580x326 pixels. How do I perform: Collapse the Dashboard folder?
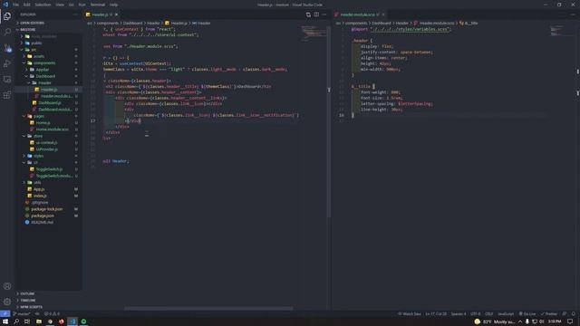45,76
